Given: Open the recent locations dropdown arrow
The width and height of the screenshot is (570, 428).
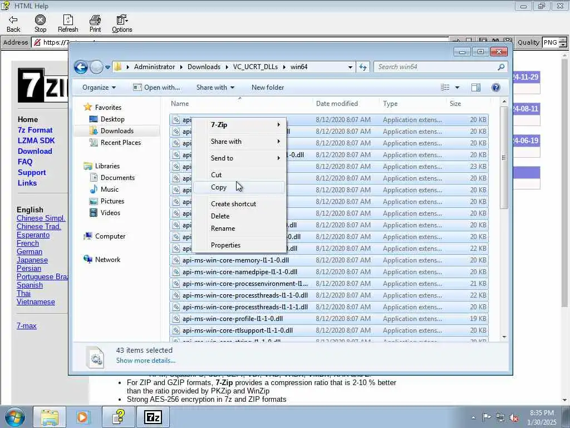Looking at the screenshot, I should tap(107, 67).
